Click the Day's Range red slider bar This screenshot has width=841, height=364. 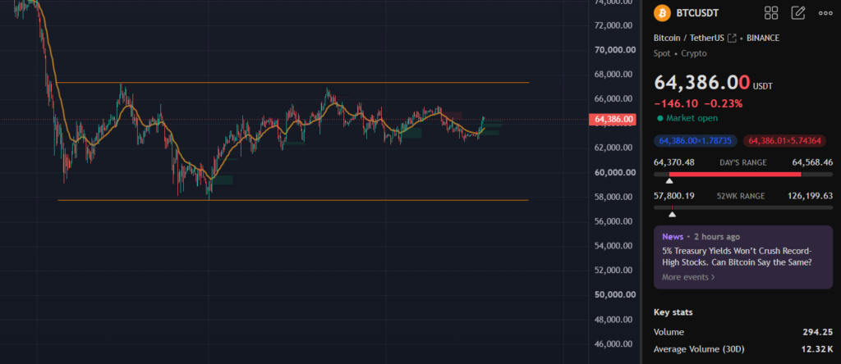coord(735,175)
